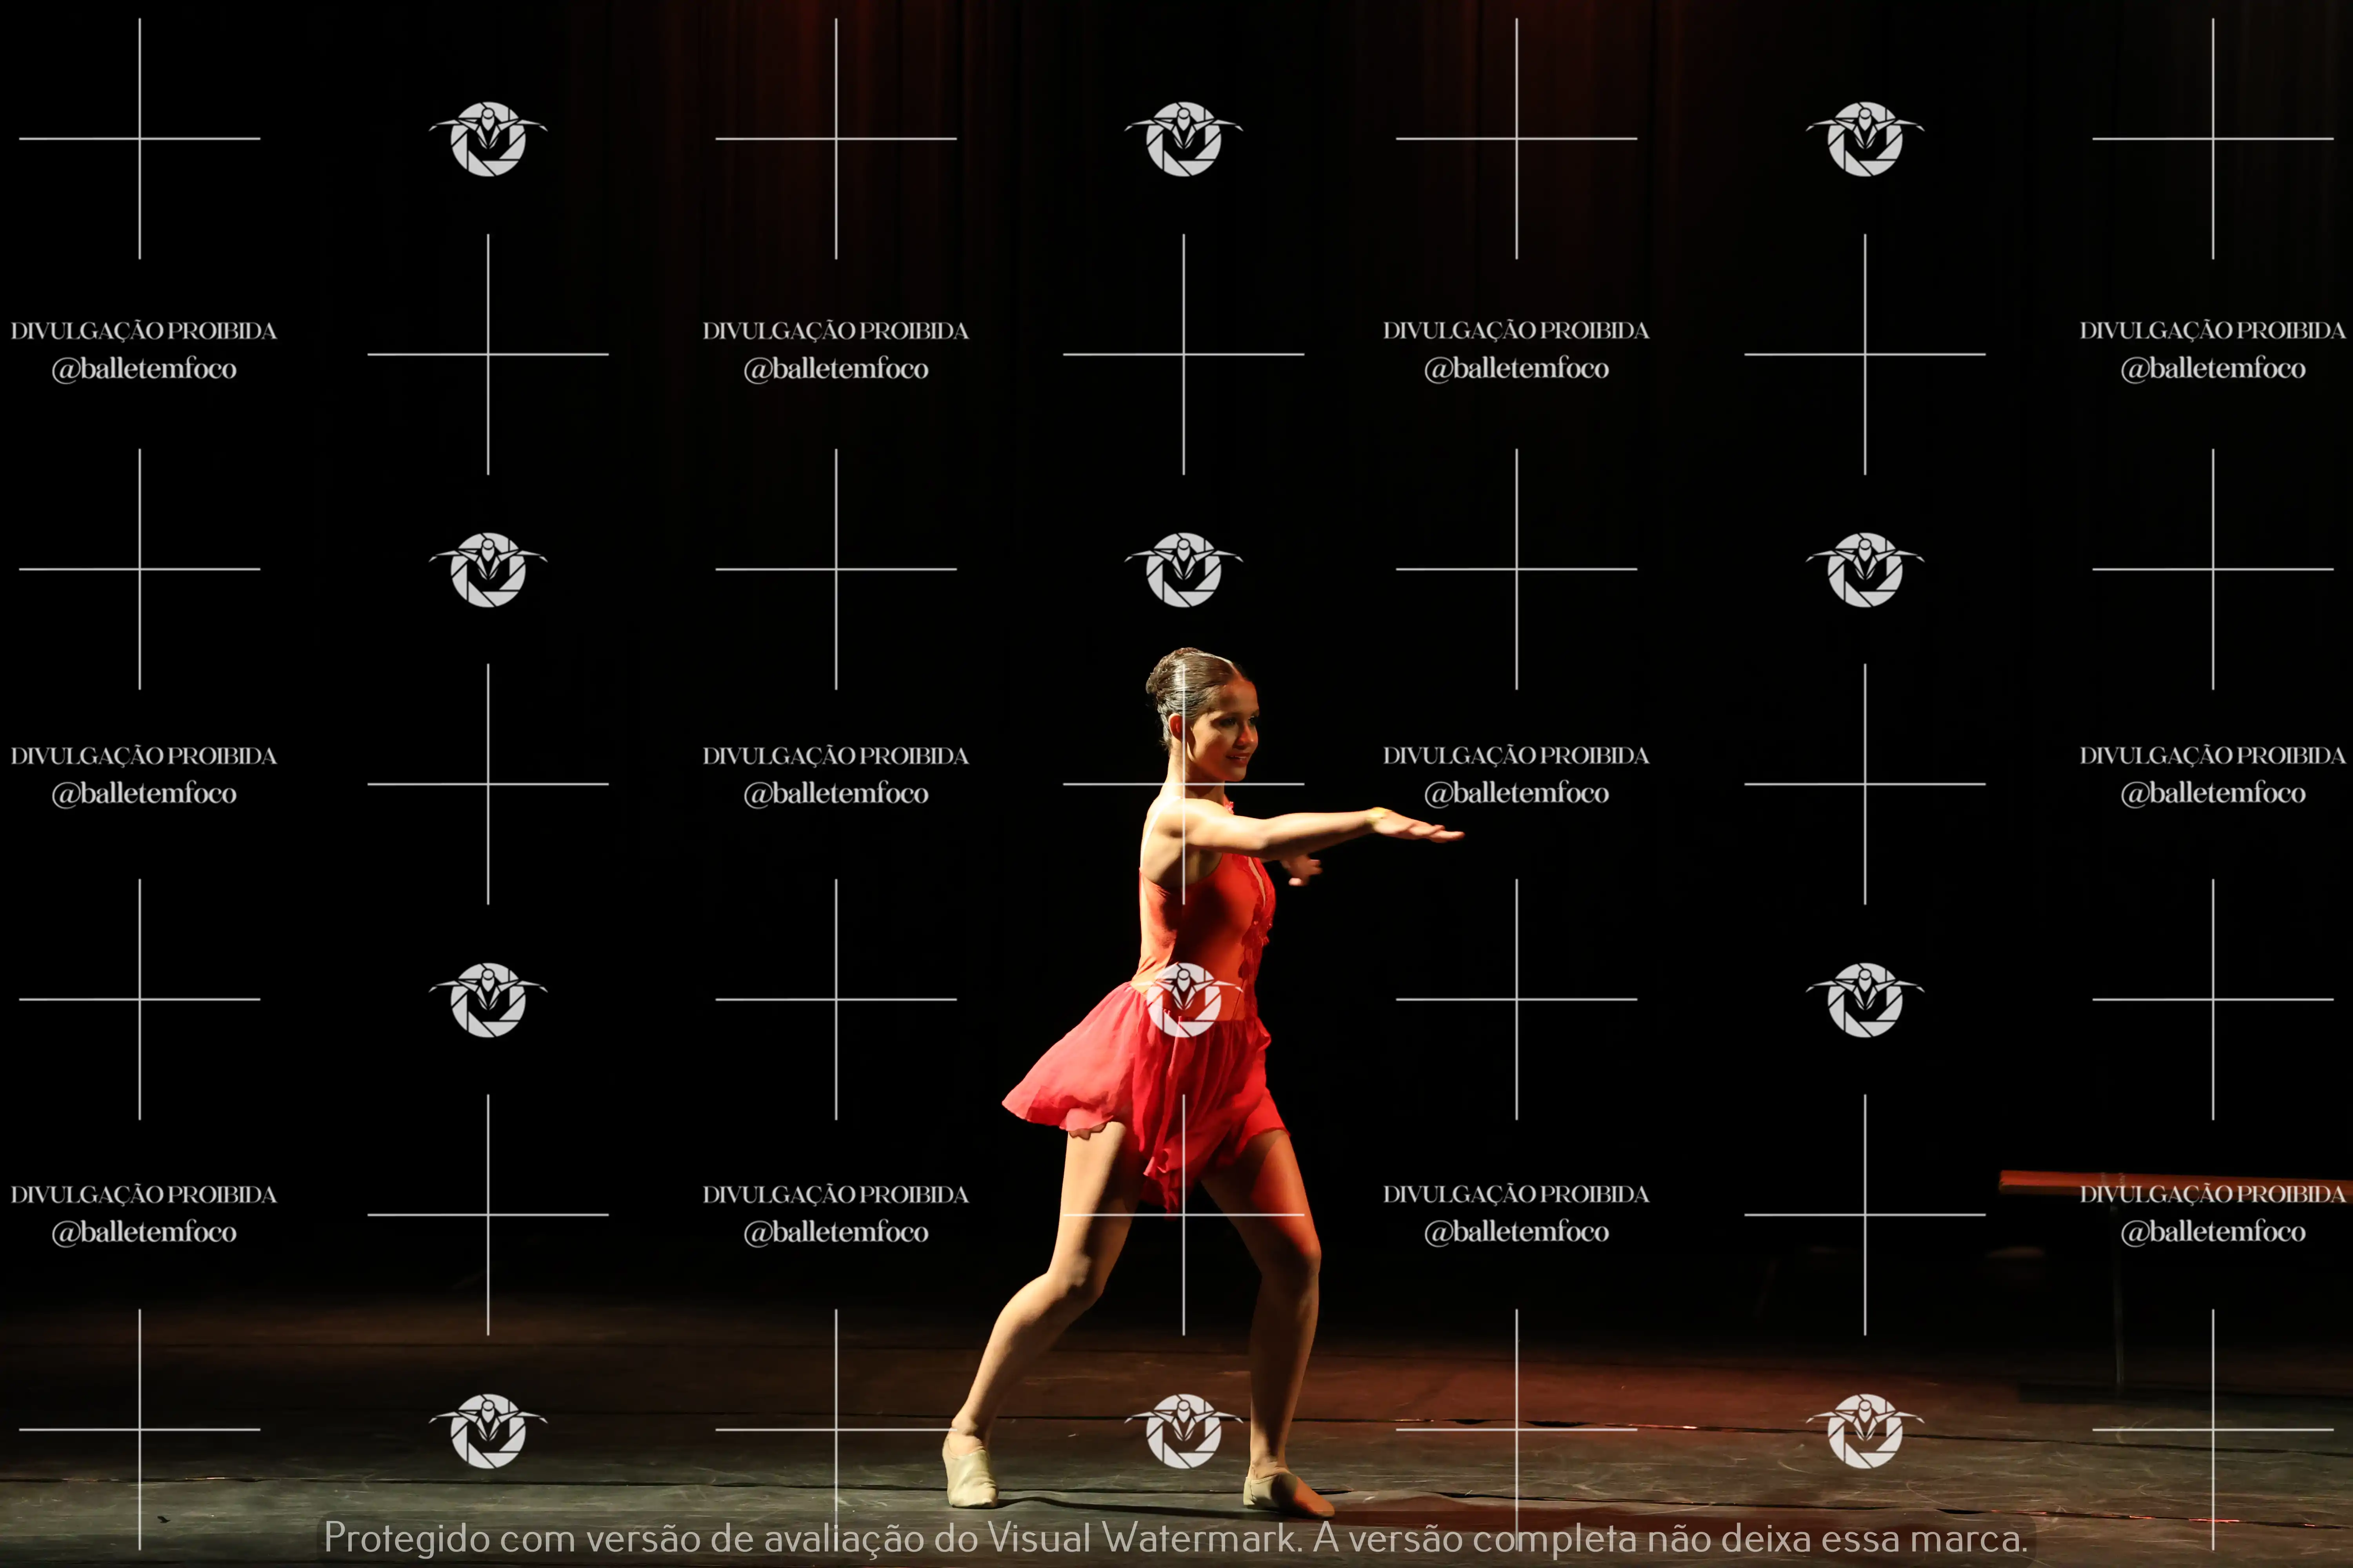2353x1568 pixels.
Task: Click the word 'Protegido' in bottom notice
Action: [403, 1538]
